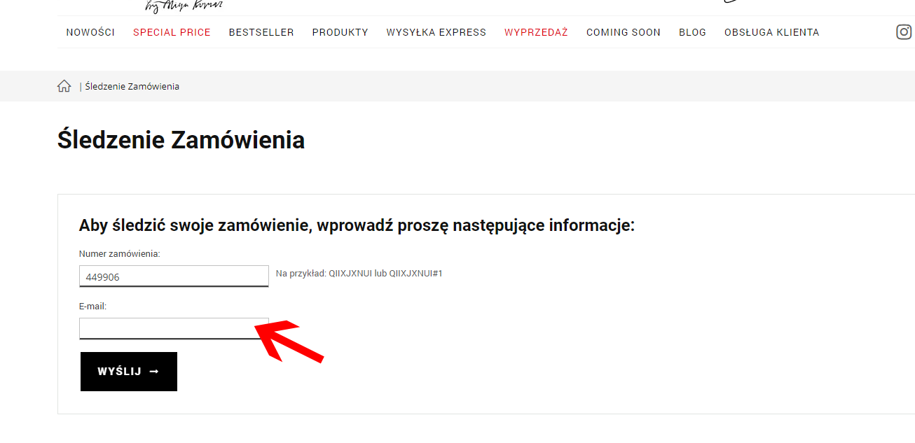915x443 pixels.
Task: Open the Blog link
Action: click(x=692, y=32)
